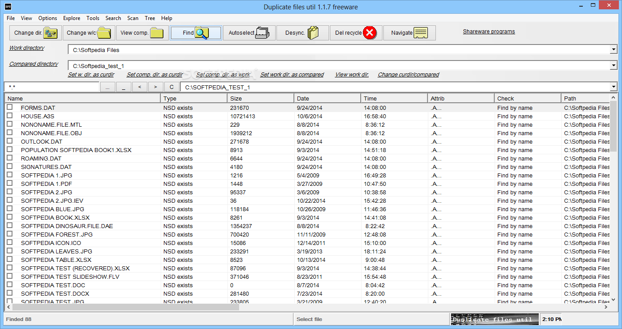The image size is (622, 329).
Task: Click the 'Finded 88' status text
Action: click(19, 319)
